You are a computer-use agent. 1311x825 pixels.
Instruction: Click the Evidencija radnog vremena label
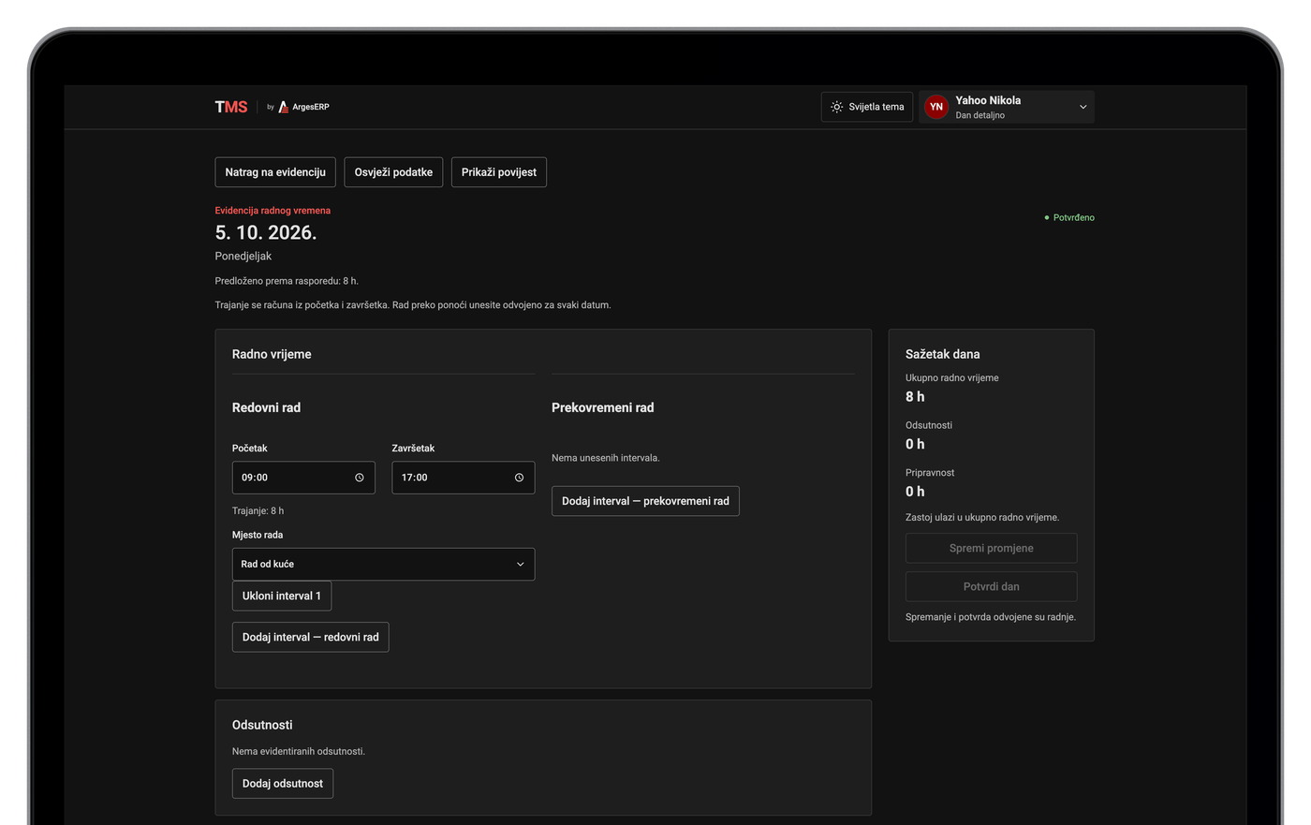pyautogui.click(x=273, y=211)
